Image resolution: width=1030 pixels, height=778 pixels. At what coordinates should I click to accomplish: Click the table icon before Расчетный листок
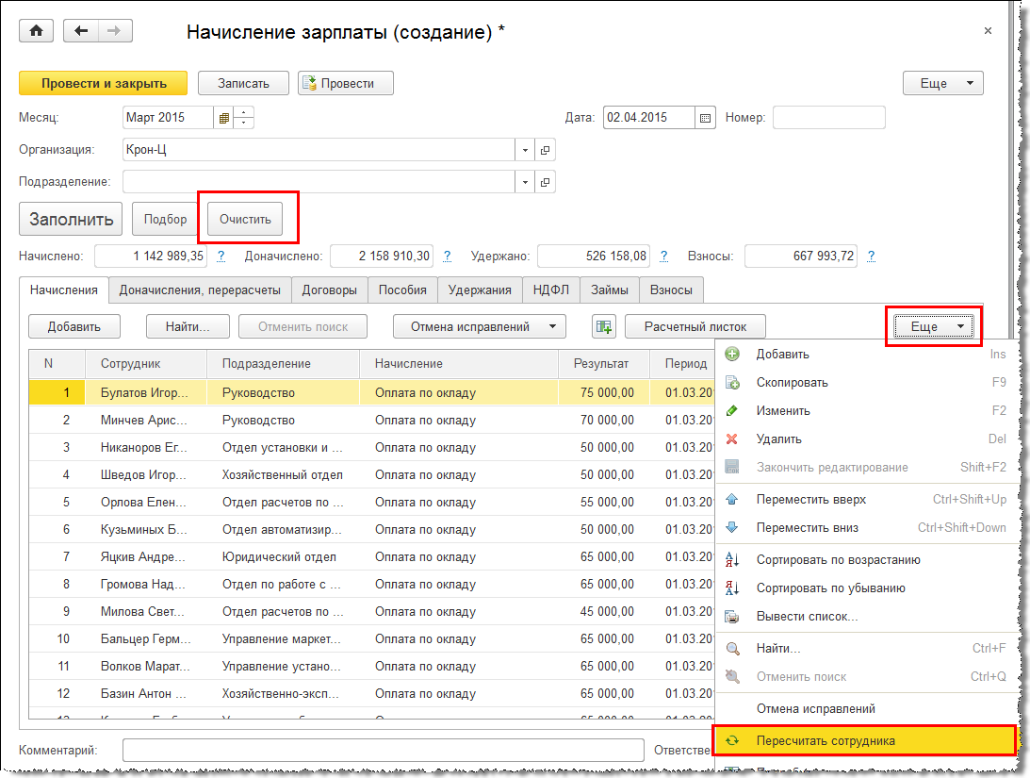[603, 326]
